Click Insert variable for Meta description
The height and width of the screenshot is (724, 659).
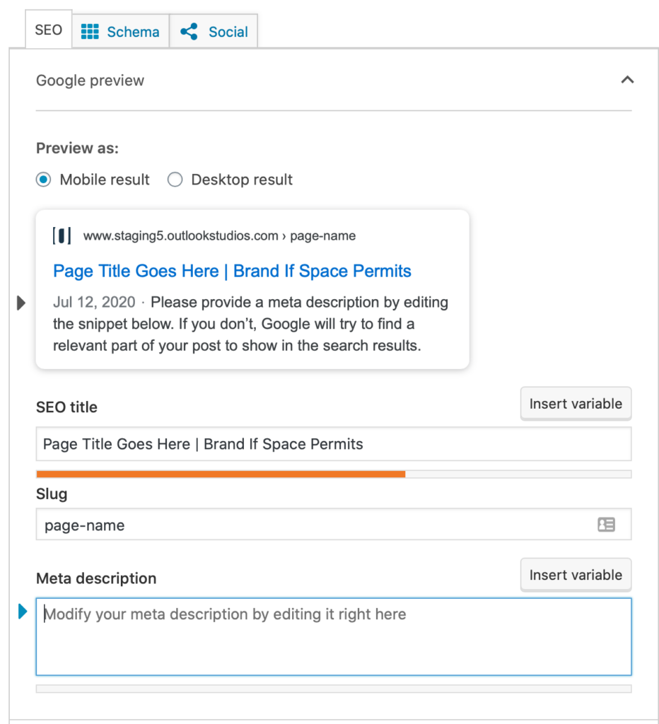tap(576, 575)
